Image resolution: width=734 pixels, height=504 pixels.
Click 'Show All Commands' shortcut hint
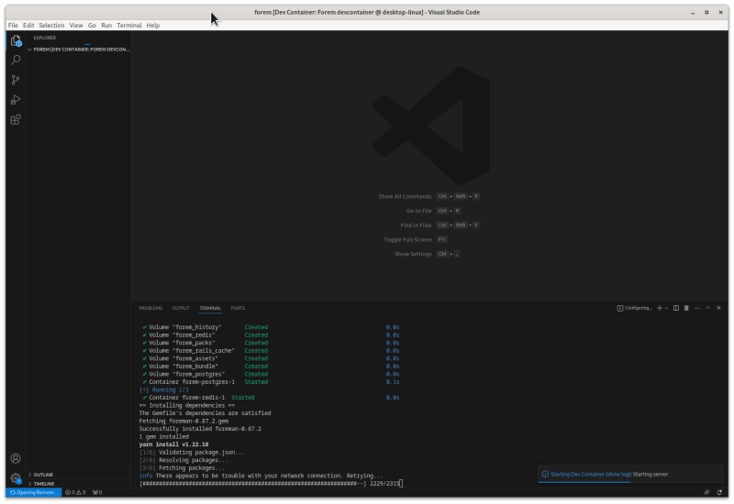(x=428, y=196)
